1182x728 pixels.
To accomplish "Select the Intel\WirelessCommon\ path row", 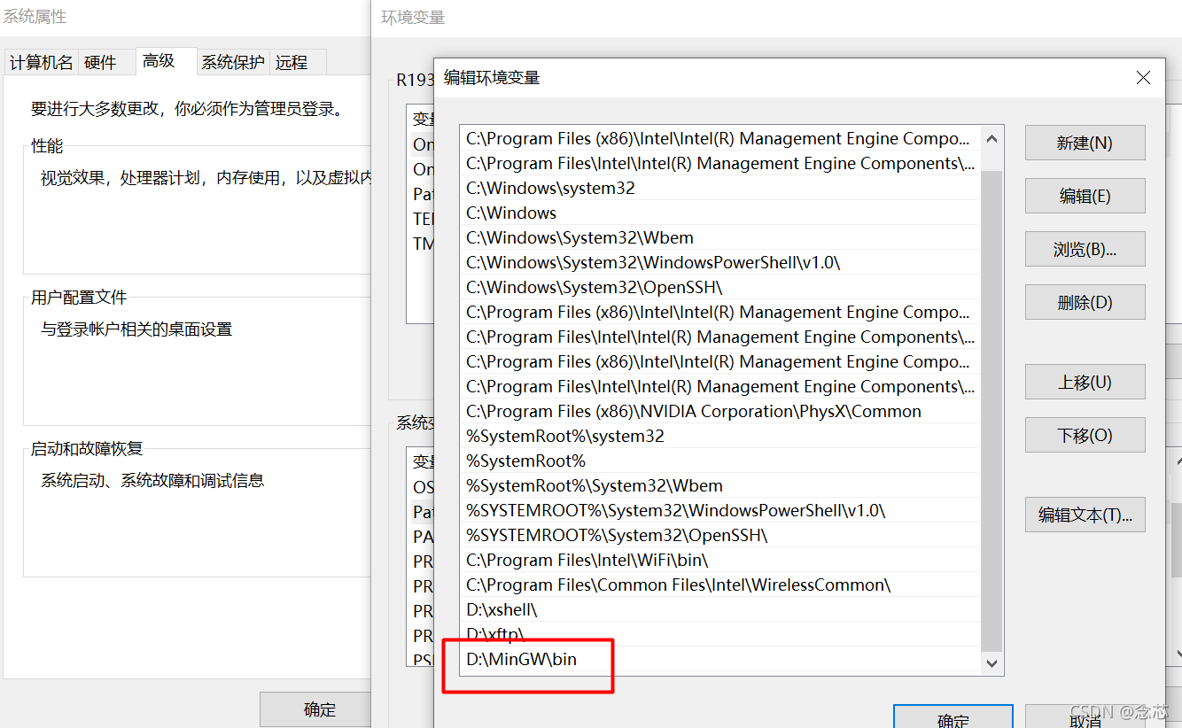I will [x=719, y=585].
